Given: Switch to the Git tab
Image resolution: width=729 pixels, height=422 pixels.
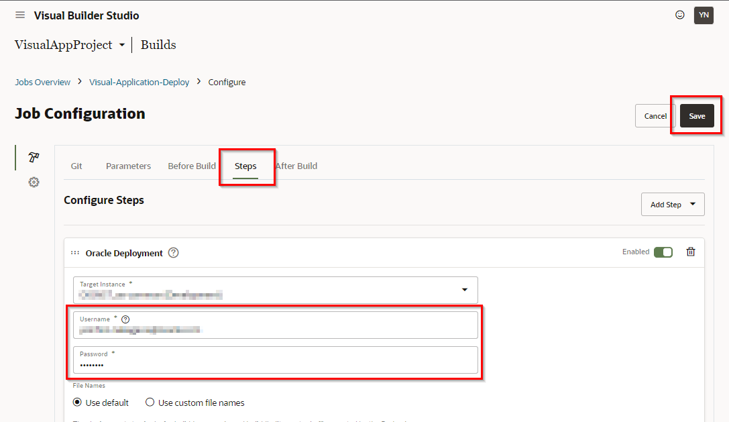Looking at the screenshot, I should [76, 166].
